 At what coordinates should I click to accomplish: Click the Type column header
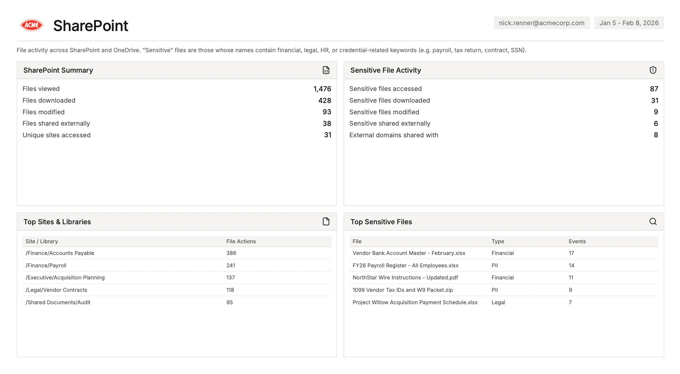tap(498, 241)
